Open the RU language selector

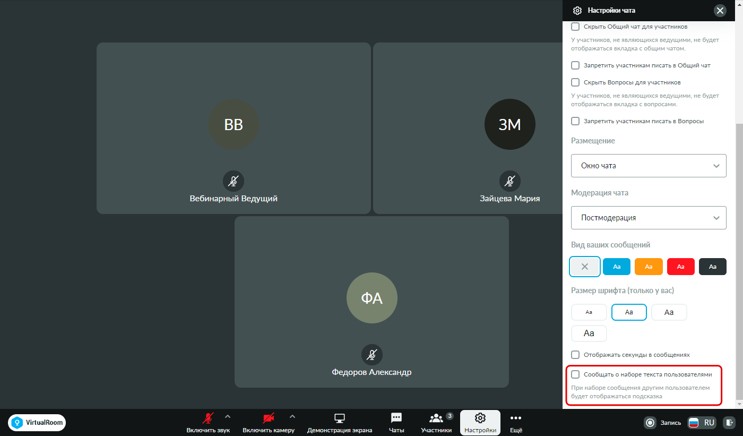tap(702, 423)
